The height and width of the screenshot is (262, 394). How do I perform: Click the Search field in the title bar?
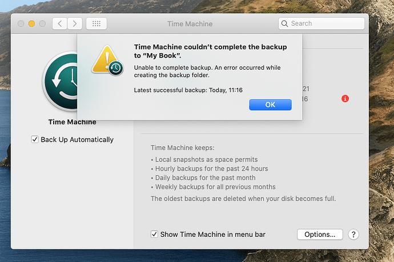(x=321, y=23)
